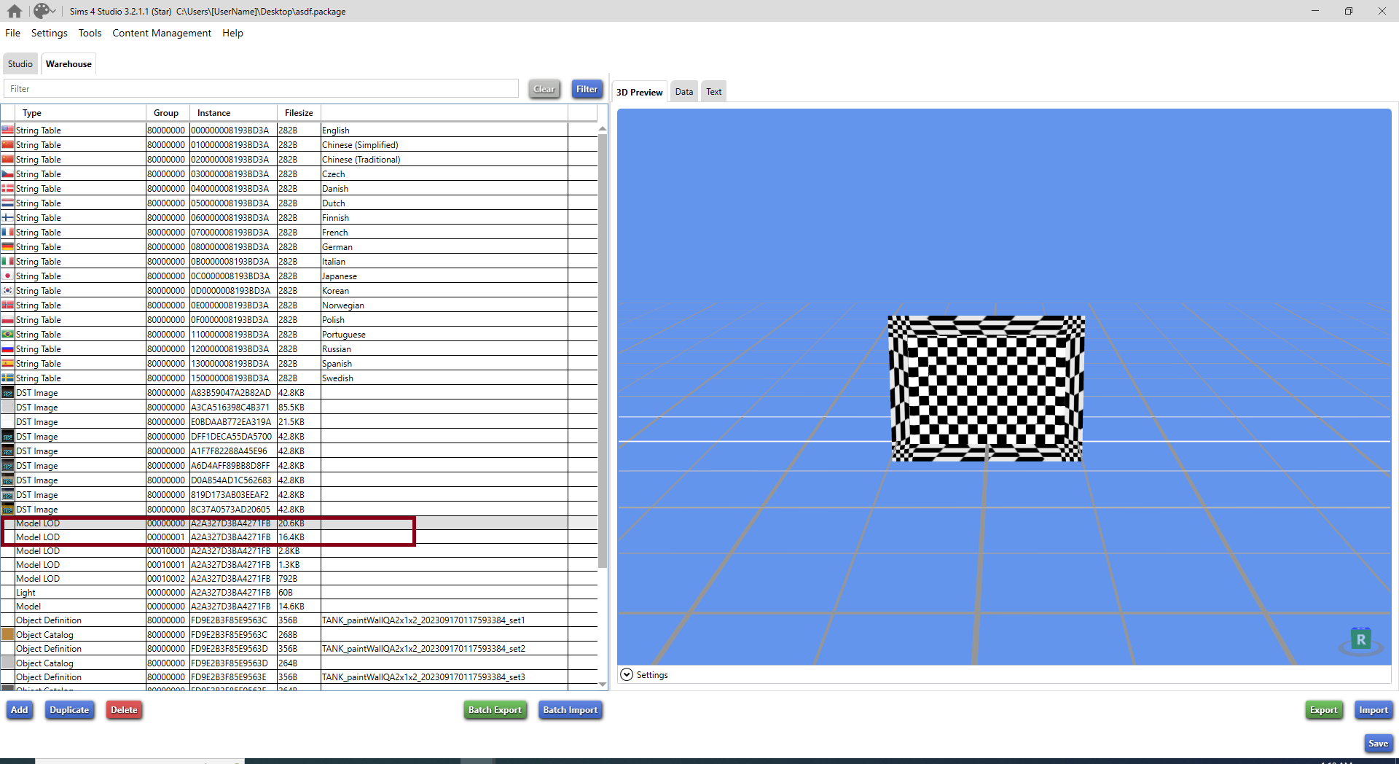Click the Brazilian flag Portuguese String Table icon
Screen dimensions: 1399x764
coord(8,334)
